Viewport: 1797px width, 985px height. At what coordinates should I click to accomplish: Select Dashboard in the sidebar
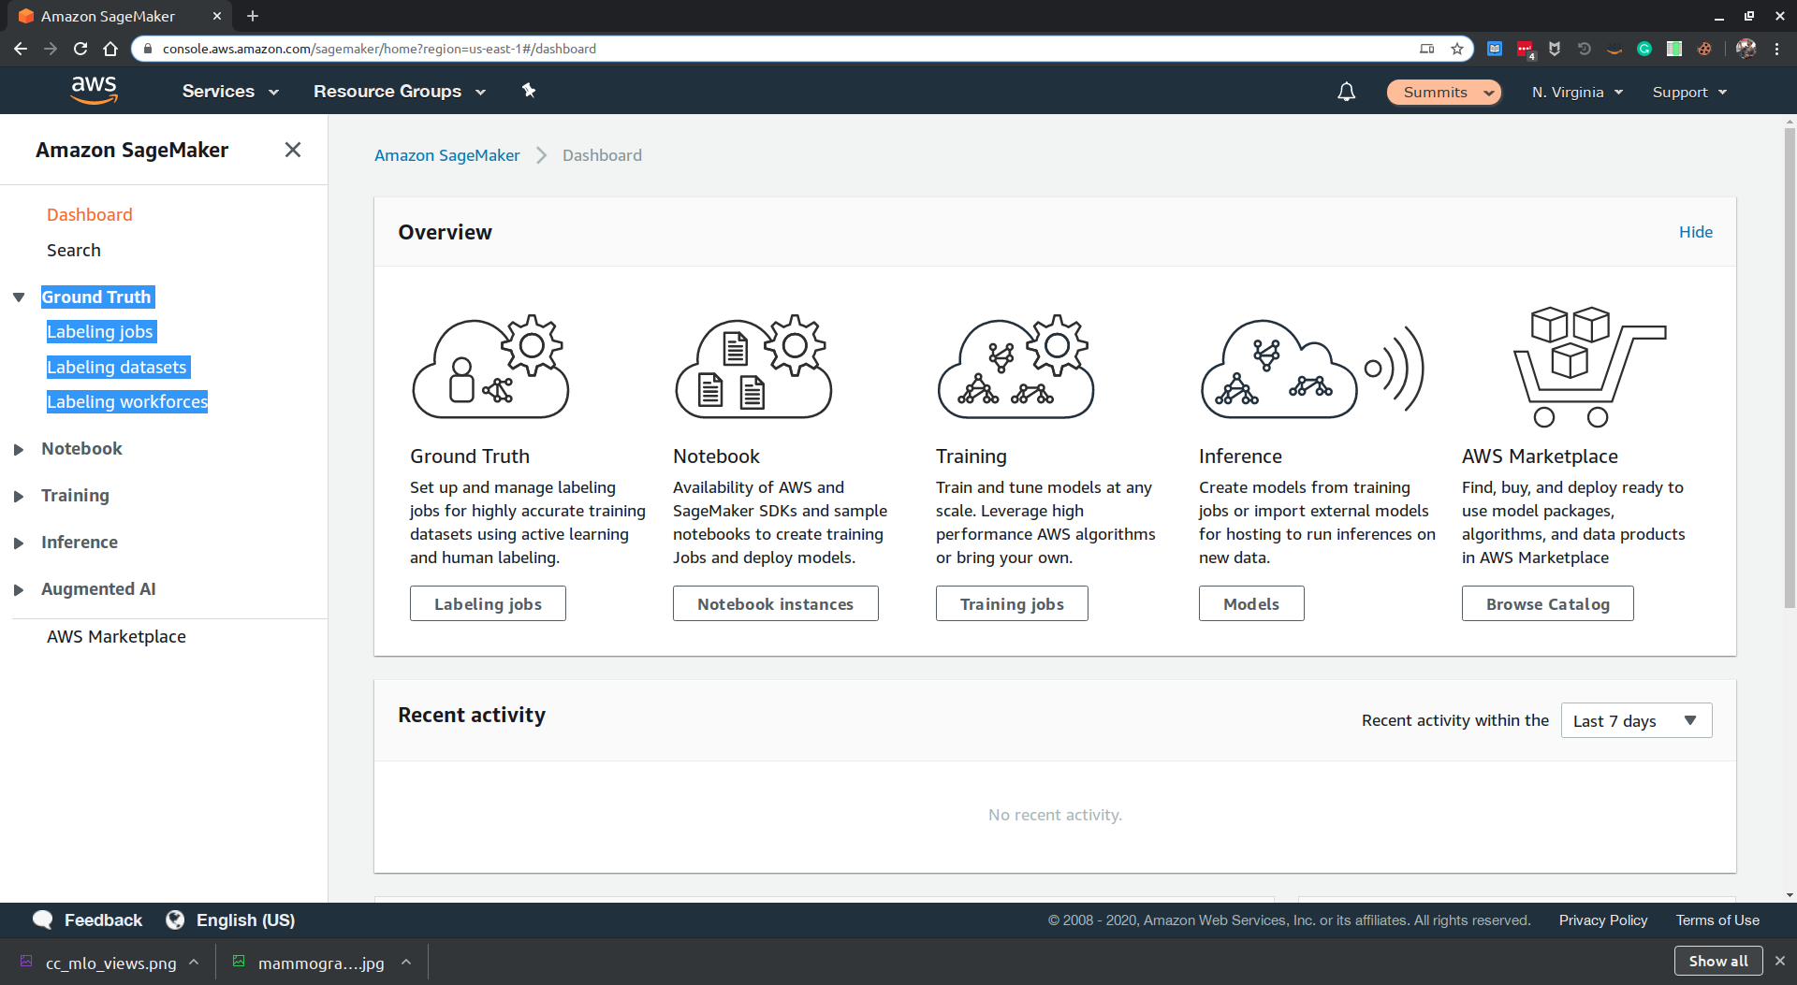coord(90,214)
